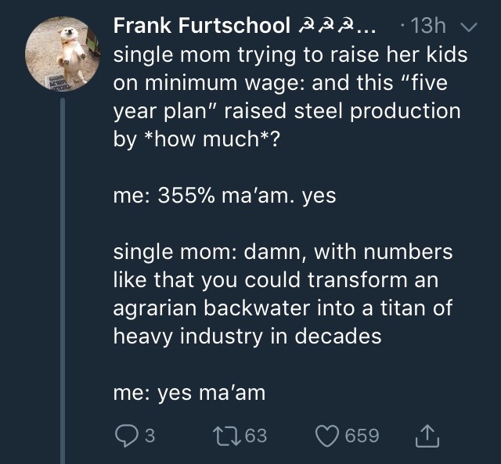Click the retweet count 63
The height and width of the screenshot is (464, 501).
(x=254, y=436)
